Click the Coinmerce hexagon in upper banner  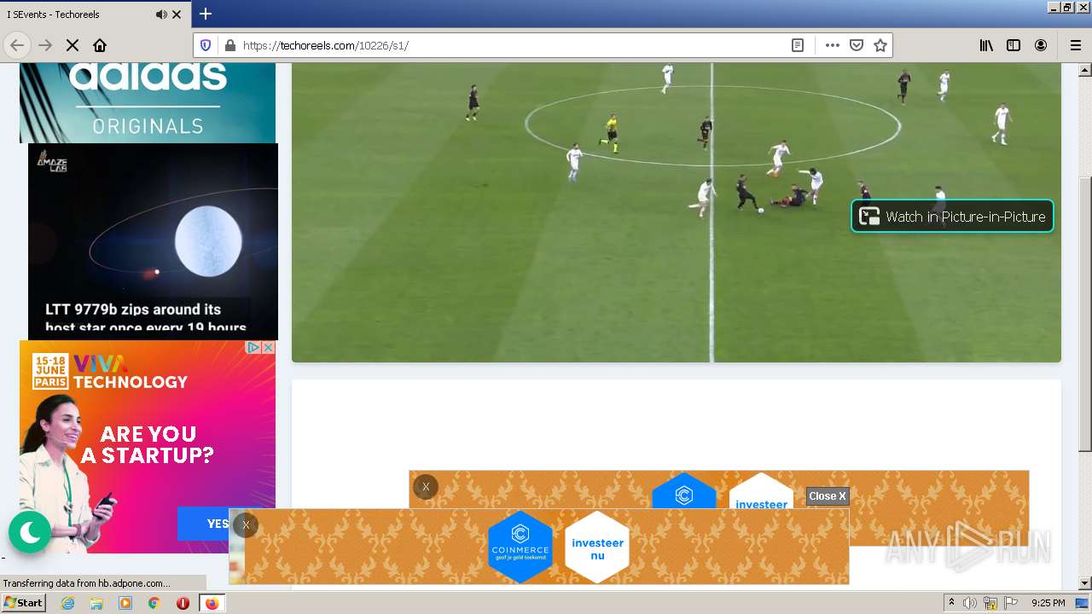coord(684,492)
